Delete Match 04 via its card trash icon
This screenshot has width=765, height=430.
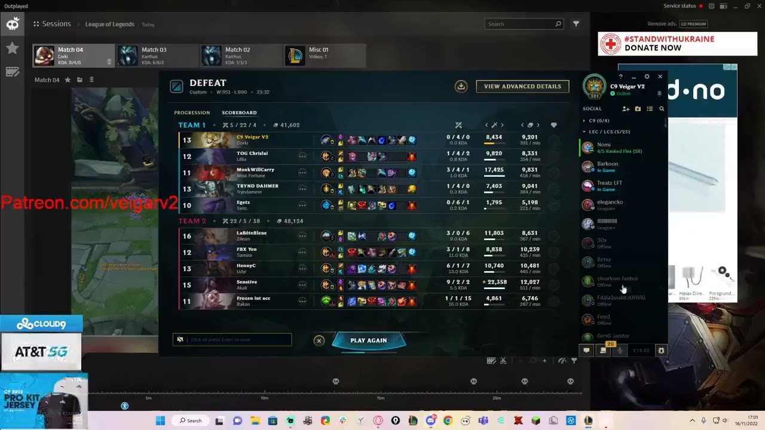point(109,62)
